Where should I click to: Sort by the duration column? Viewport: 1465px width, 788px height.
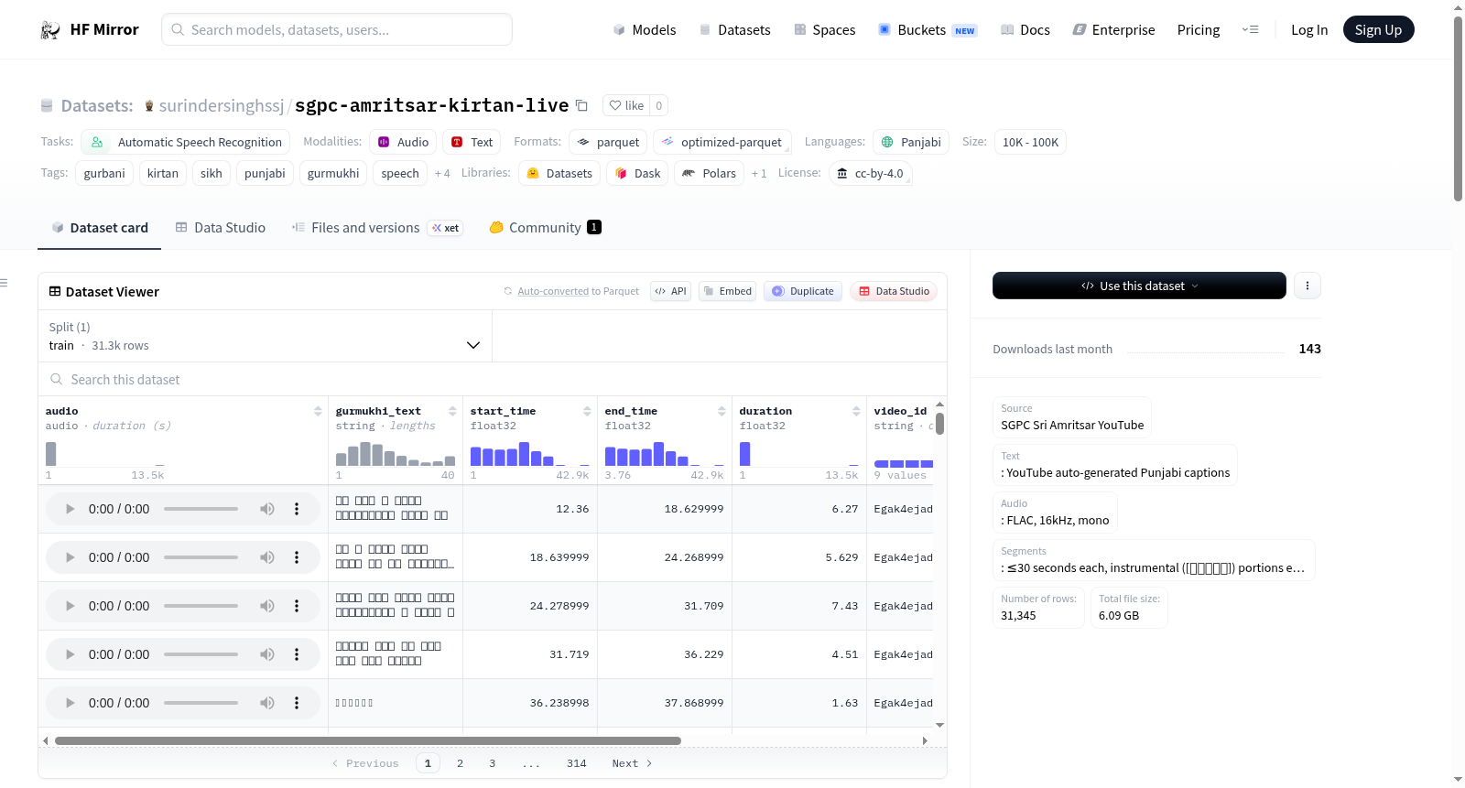[856, 411]
